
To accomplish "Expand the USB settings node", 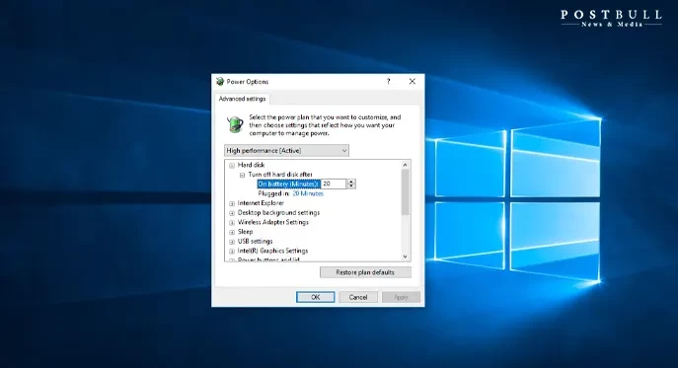I will pyautogui.click(x=232, y=242).
